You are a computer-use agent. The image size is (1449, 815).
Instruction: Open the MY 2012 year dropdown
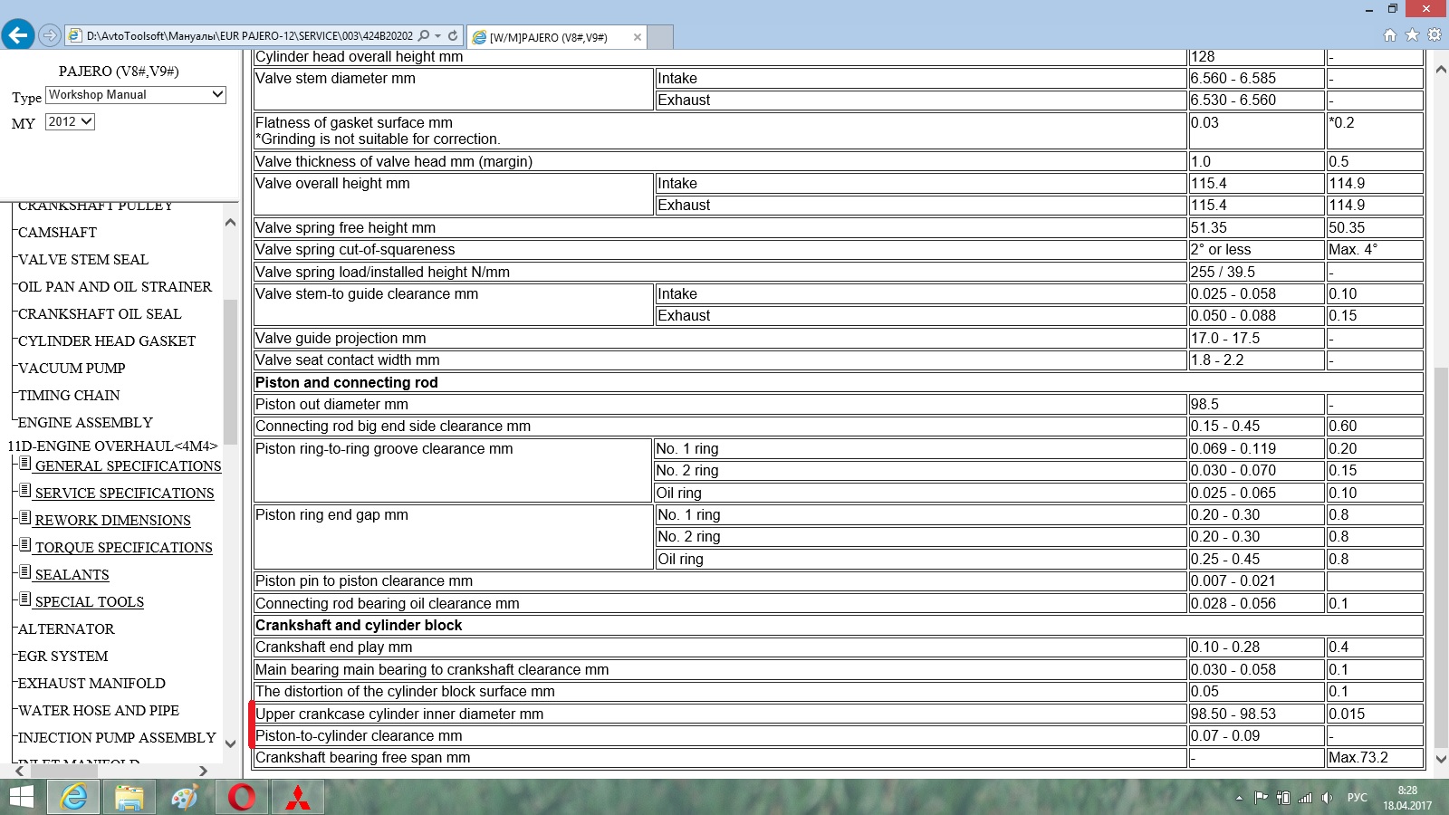pos(70,121)
